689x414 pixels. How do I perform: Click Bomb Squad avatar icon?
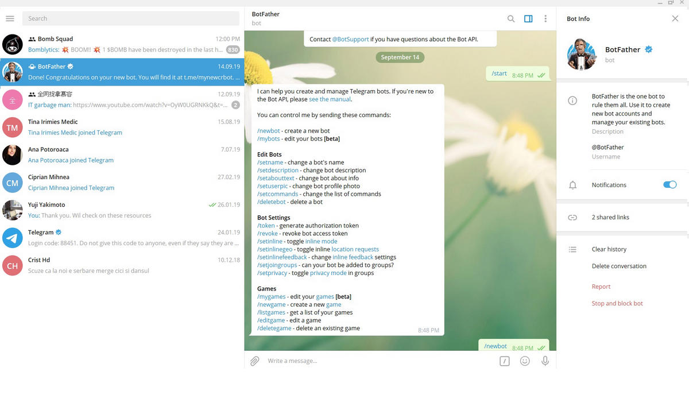(12, 44)
